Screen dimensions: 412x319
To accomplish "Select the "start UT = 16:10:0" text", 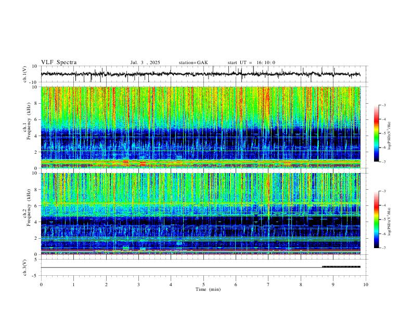I will pos(251,63).
